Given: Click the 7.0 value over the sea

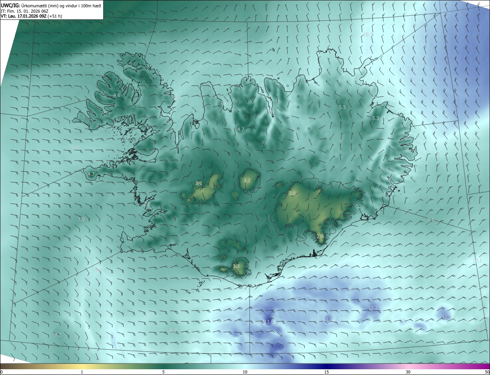Looking at the screenshot, I should 81,219.
